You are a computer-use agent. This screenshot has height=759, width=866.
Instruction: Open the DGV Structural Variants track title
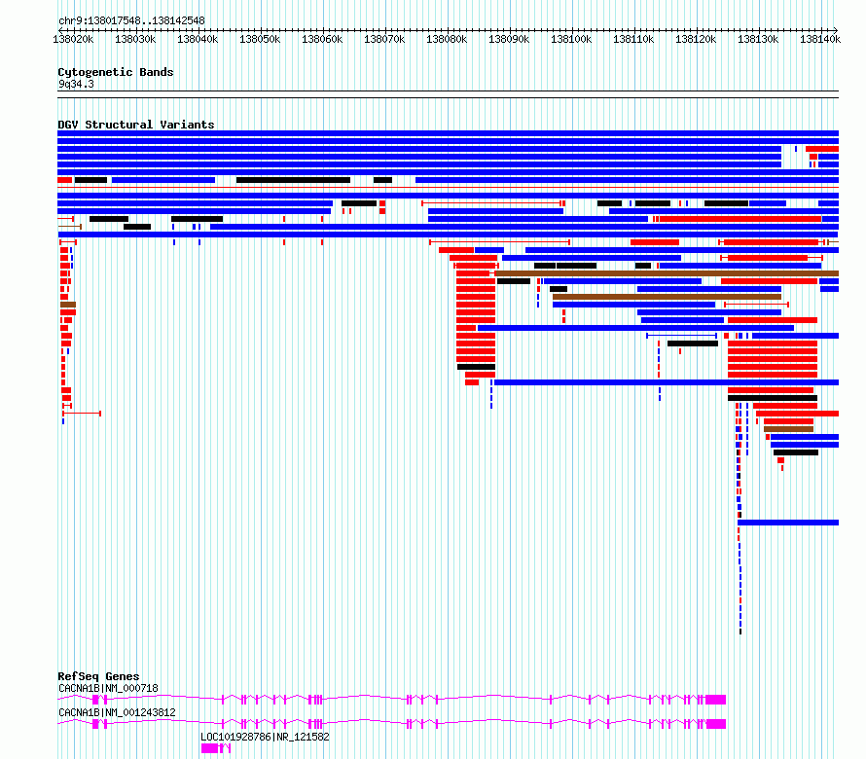(136, 125)
